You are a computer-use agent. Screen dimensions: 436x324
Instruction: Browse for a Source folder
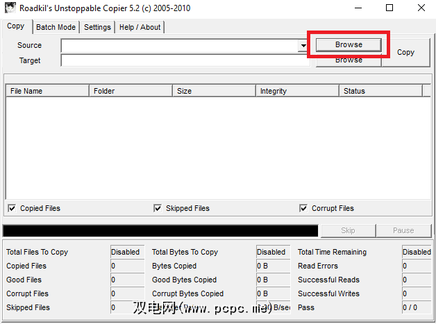[x=349, y=44]
